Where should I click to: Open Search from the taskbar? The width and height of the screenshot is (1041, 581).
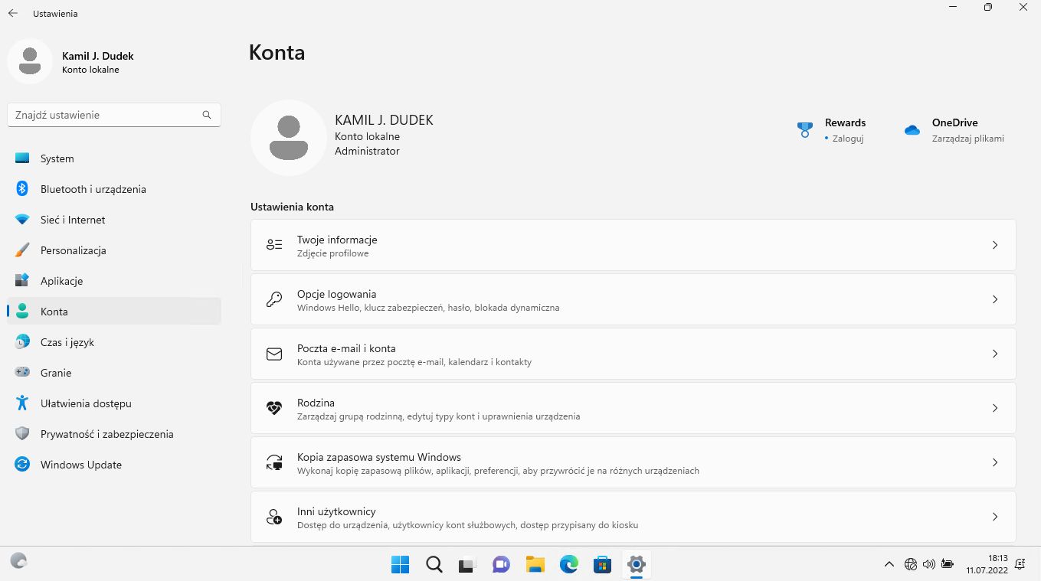click(434, 564)
